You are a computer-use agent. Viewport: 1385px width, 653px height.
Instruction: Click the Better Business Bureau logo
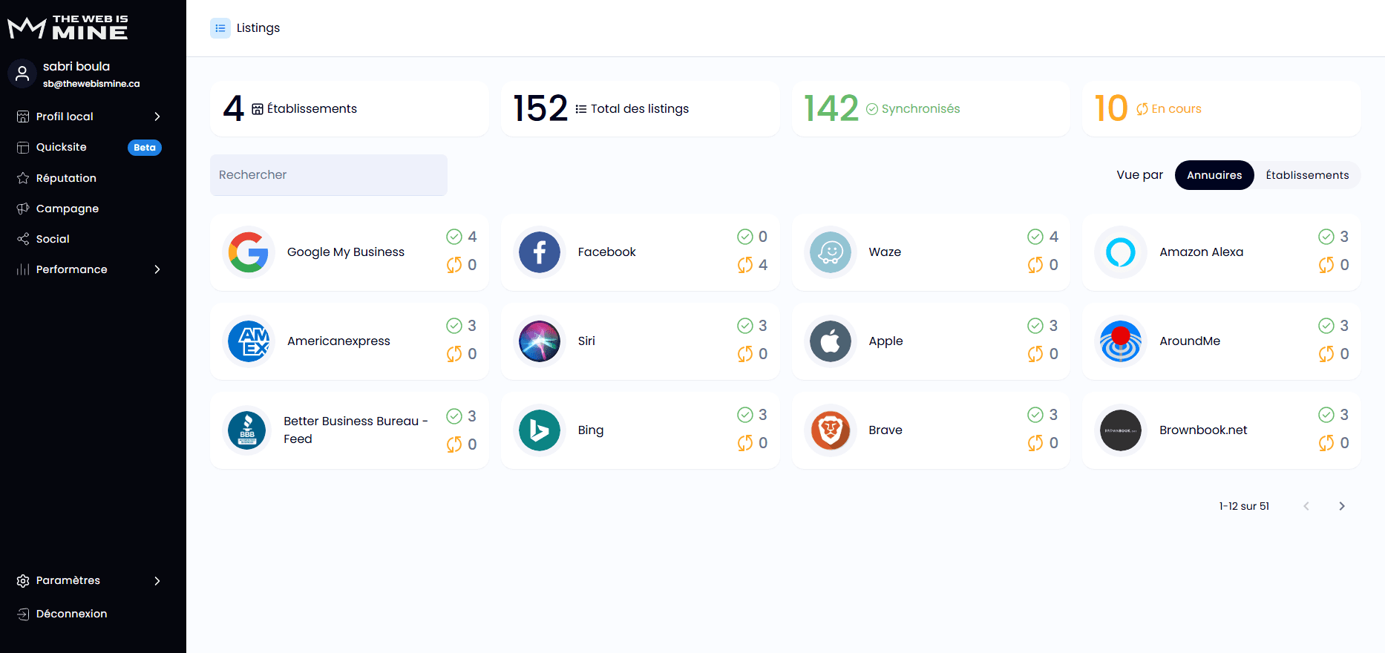pyautogui.click(x=247, y=430)
